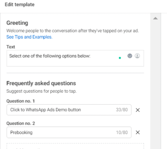Click the 10/80 character counter
Screen dimensions: 167x149
click(x=122, y=132)
